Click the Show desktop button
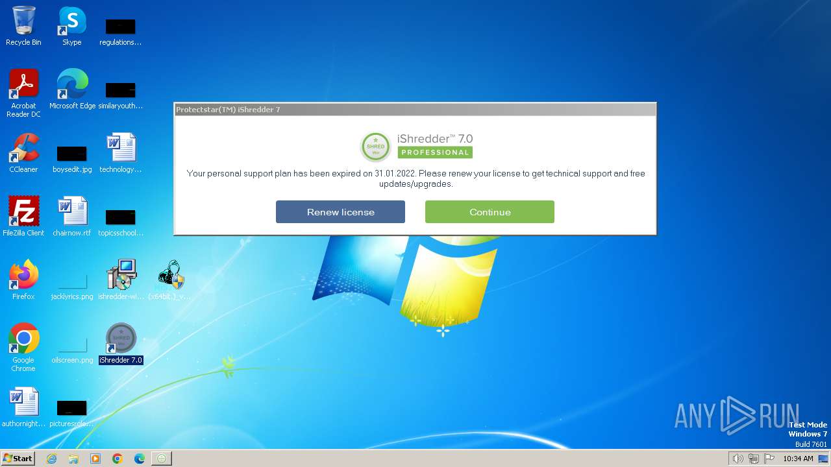The height and width of the screenshot is (467, 831). tap(823, 459)
